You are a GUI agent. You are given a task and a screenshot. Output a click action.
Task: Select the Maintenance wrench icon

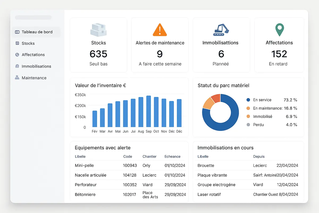coord(17,77)
